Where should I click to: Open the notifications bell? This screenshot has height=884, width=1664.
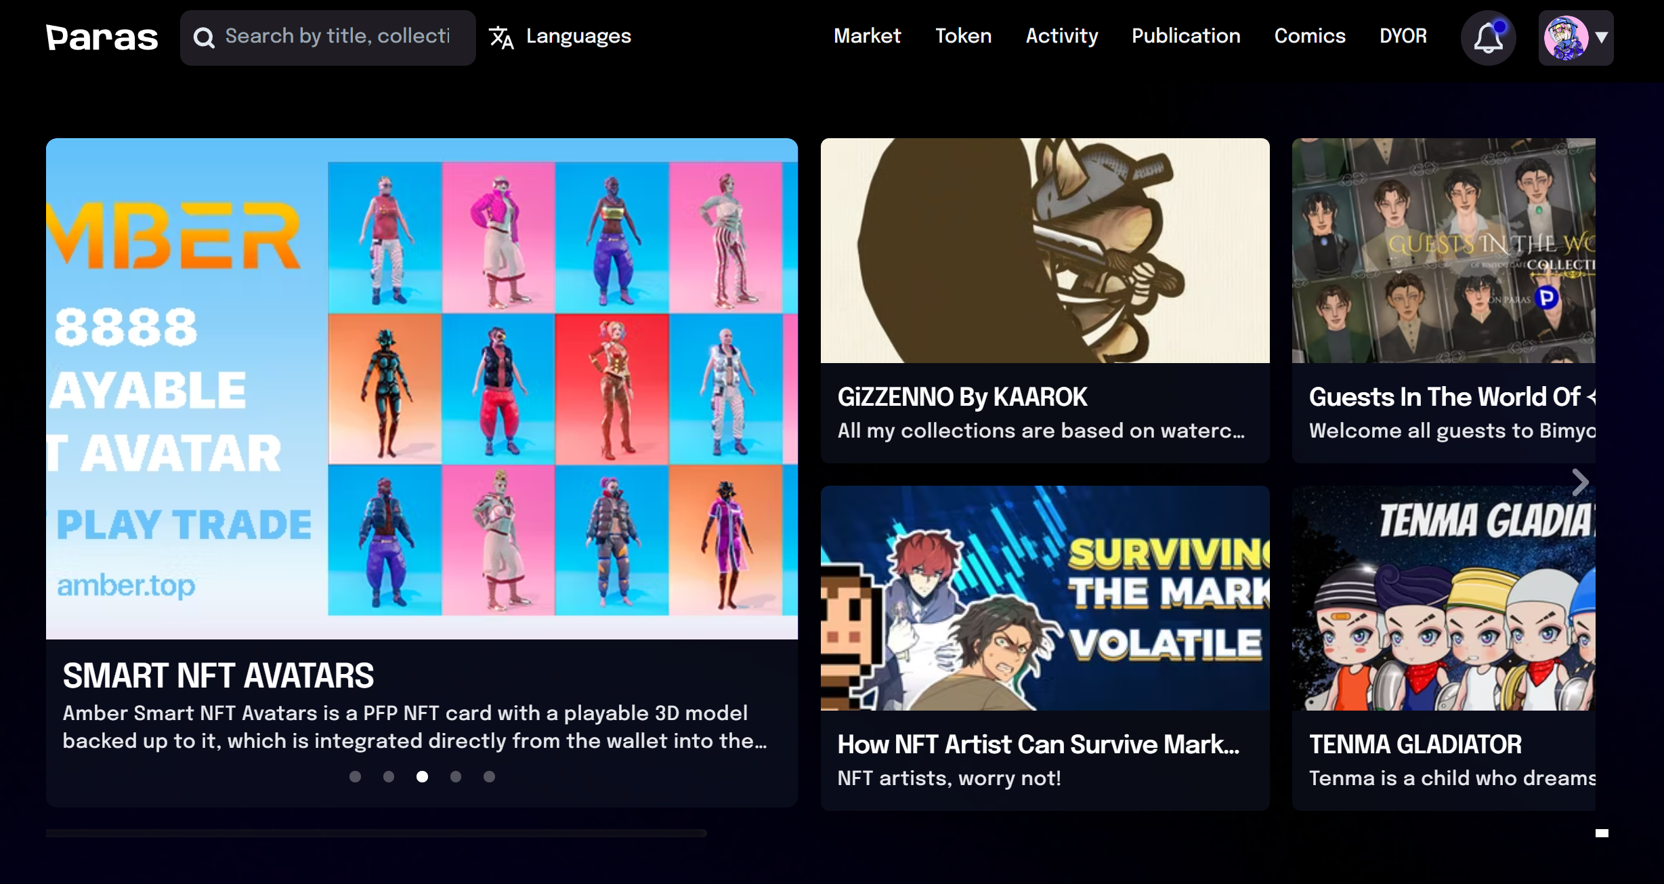click(x=1488, y=38)
